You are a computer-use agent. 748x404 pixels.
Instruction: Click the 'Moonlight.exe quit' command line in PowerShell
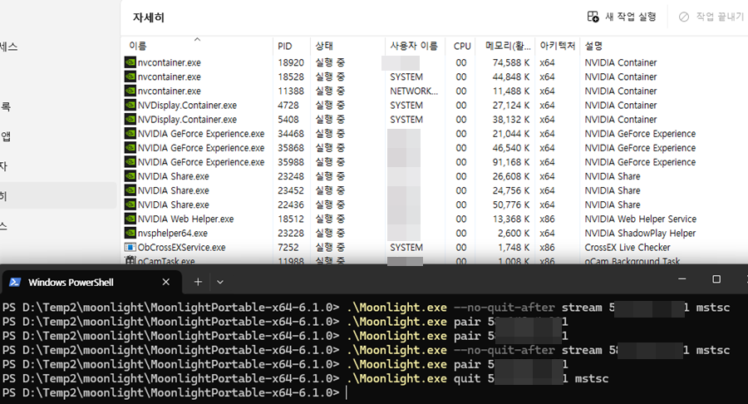[305, 379]
